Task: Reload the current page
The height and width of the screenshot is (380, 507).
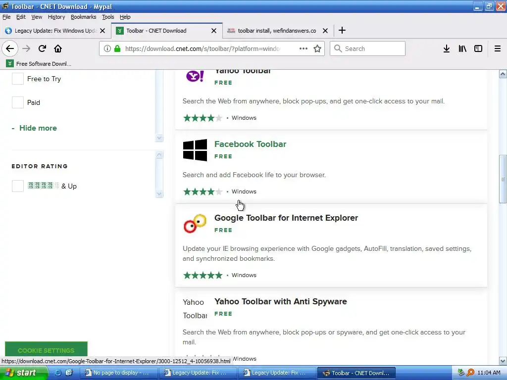Action: [x=42, y=48]
